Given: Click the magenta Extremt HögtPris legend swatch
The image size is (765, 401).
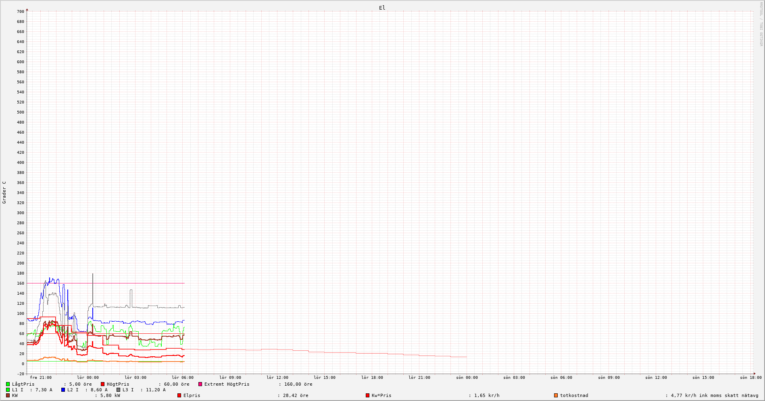Looking at the screenshot, I should point(200,384).
